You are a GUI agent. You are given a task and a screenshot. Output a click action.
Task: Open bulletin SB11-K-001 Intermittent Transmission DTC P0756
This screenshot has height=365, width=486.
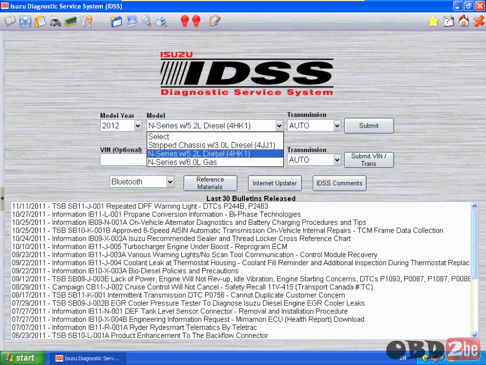(x=178, y=295)
